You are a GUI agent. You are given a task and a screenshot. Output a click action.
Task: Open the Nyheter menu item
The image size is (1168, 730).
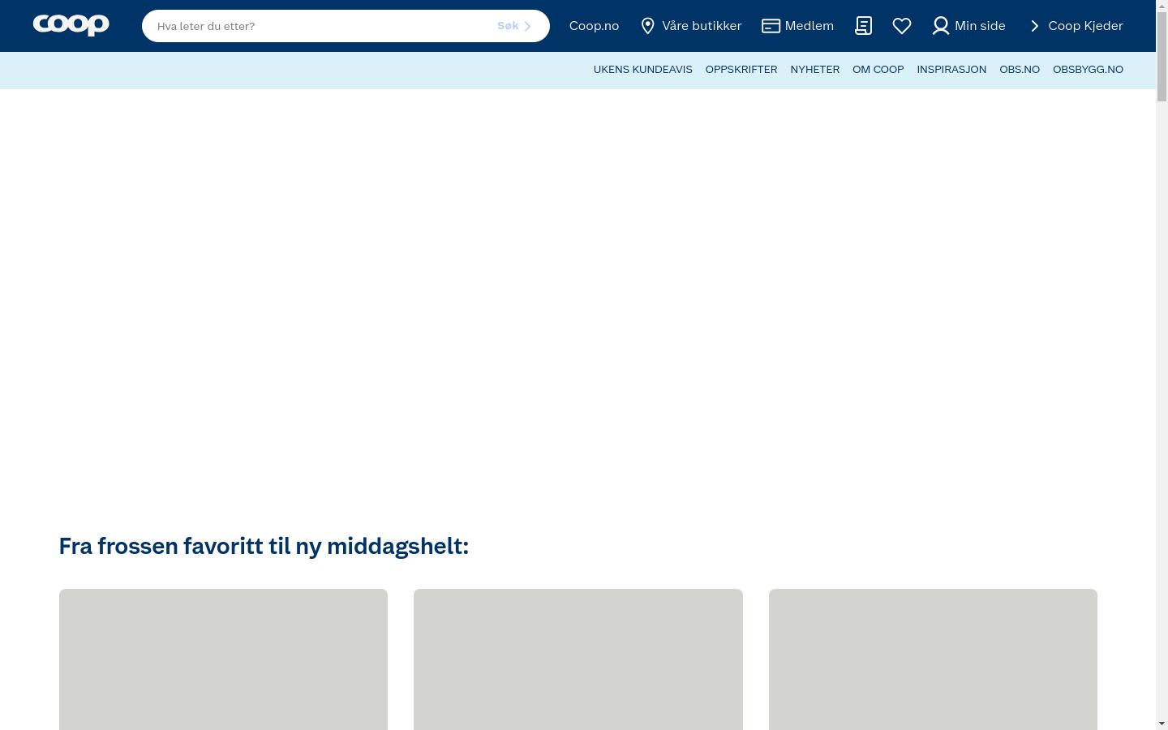click(x=814, y=70)
